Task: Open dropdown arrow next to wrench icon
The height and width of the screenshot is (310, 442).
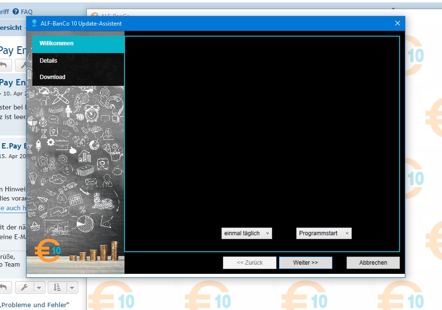Action: click(x=39, y=288)
